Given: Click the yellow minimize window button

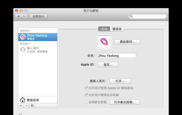Looking at the screenshot, I should [21, 11].
